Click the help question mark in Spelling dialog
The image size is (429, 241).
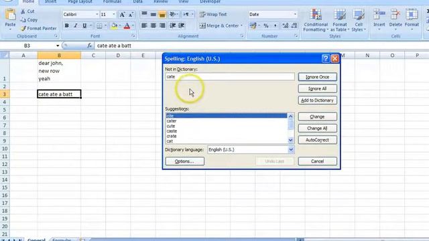pyautogui.click(x=326, y=58)
